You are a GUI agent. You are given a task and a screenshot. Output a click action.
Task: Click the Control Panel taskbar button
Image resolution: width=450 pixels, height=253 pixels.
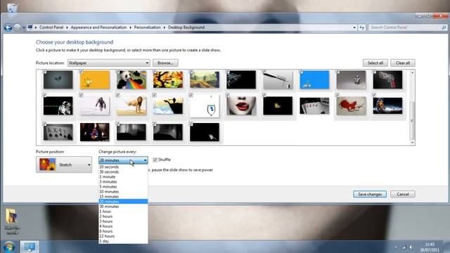click(30, 247)
